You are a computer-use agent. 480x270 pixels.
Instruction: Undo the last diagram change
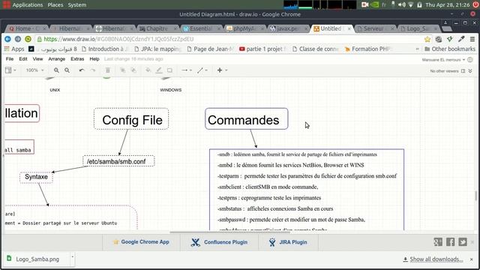coord(82,70)
